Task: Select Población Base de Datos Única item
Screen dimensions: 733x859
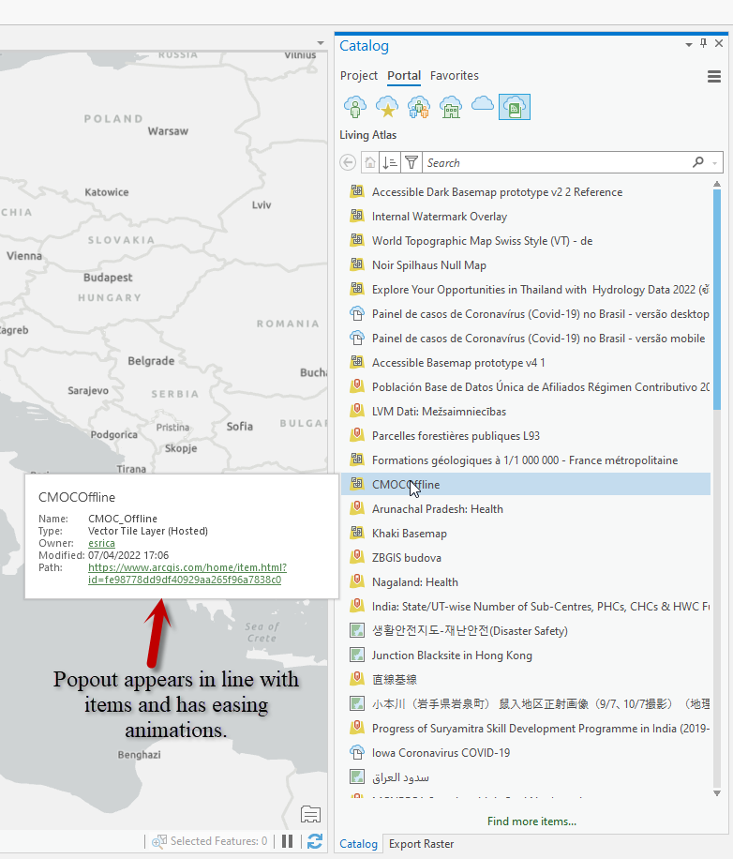Action: (x=526, y=387)
